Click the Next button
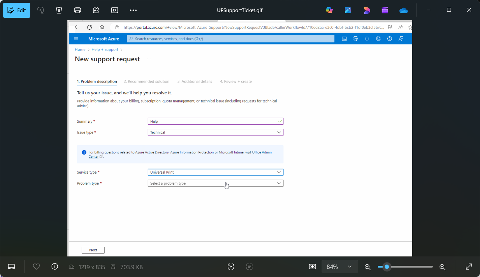Image resolution: width=480 pixels, height=277 pixels. tap(93, 250)
